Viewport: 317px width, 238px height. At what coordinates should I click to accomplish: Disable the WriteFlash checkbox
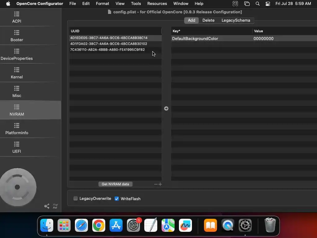tap(117, 199)
